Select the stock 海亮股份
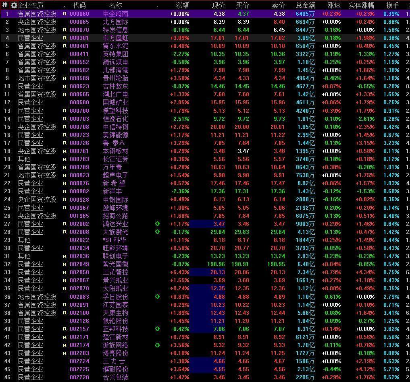The height and width of the screenshot is (382, 410). click(116, 353)
